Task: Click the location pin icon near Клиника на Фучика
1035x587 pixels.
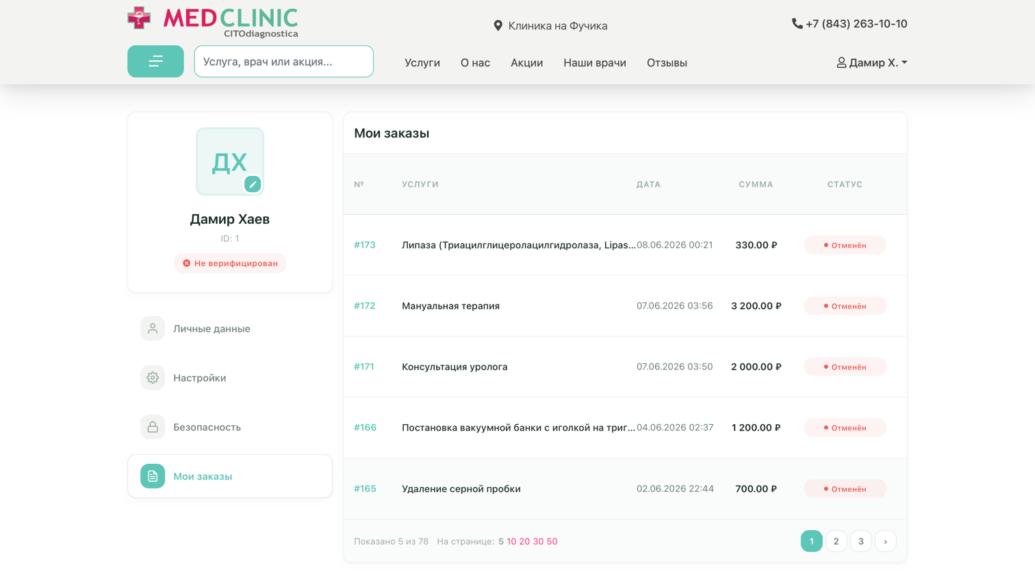Action: (x=498, y=26)
